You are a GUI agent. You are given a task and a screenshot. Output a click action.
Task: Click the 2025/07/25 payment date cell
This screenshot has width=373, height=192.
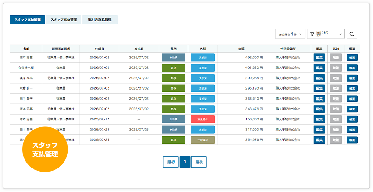click(x=139, y=130)
